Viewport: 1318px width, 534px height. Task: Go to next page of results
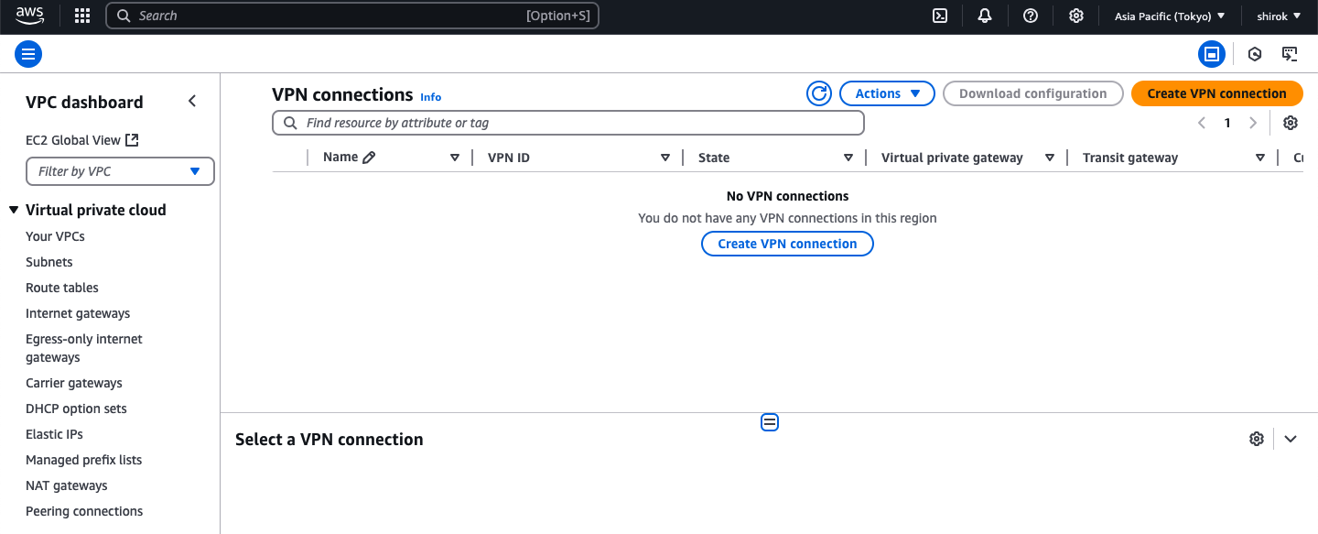[1253, 123]
